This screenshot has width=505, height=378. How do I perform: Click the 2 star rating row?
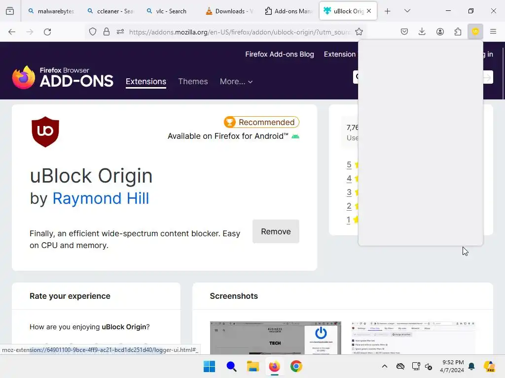point(353,206)
